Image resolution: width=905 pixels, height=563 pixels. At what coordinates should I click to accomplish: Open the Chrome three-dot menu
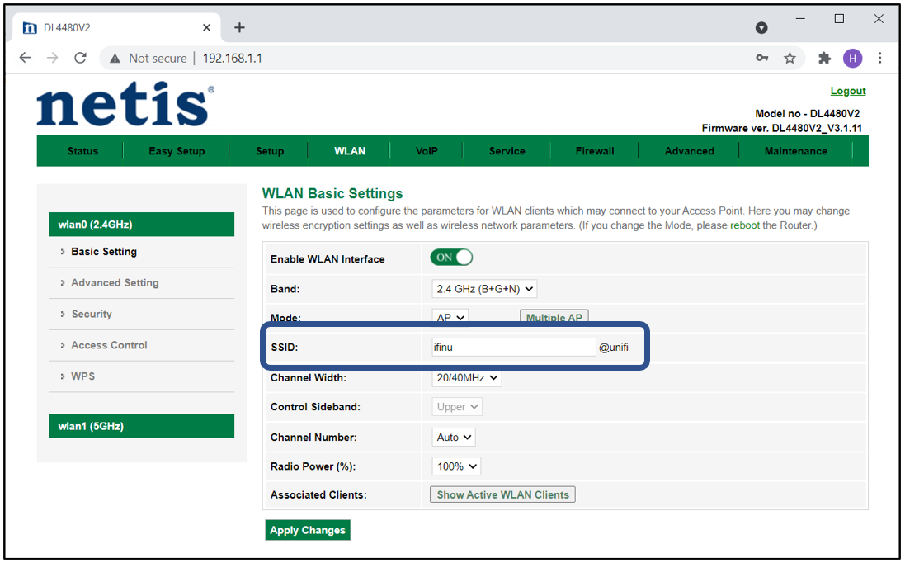pos(880,58)
